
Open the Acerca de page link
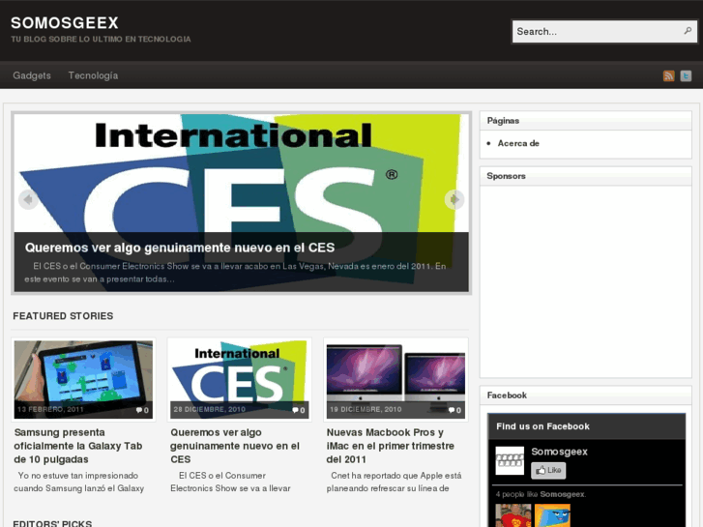coord(518,143)
